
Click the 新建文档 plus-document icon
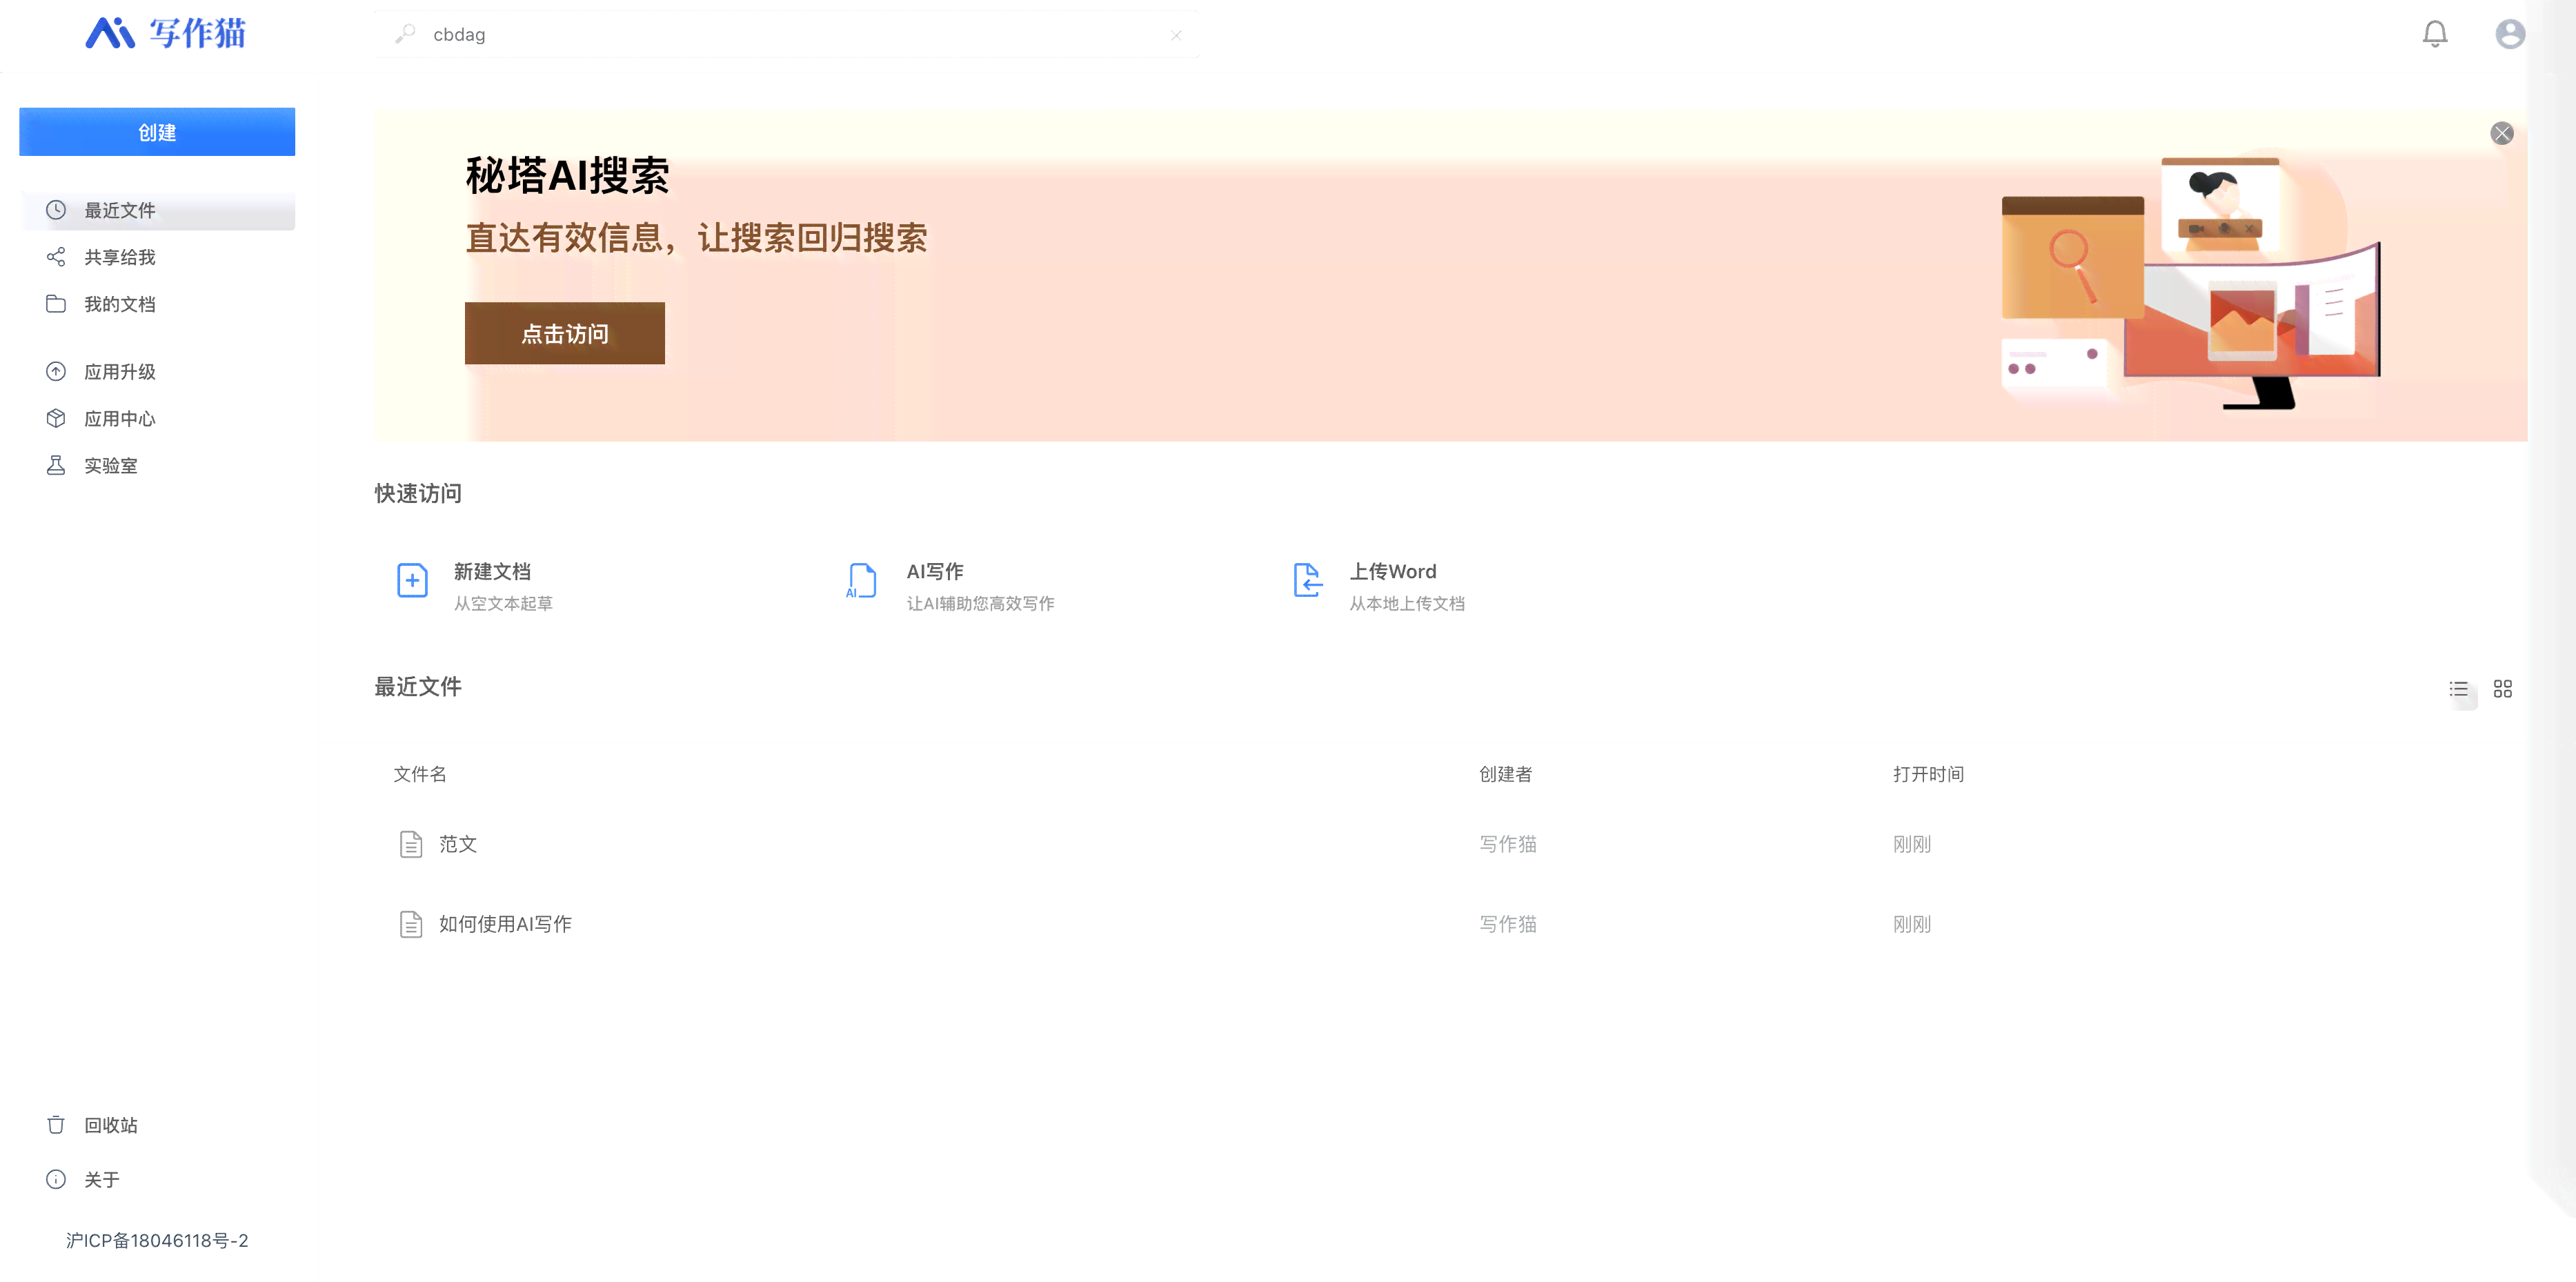pyautogui.click(x=412, y=581)
